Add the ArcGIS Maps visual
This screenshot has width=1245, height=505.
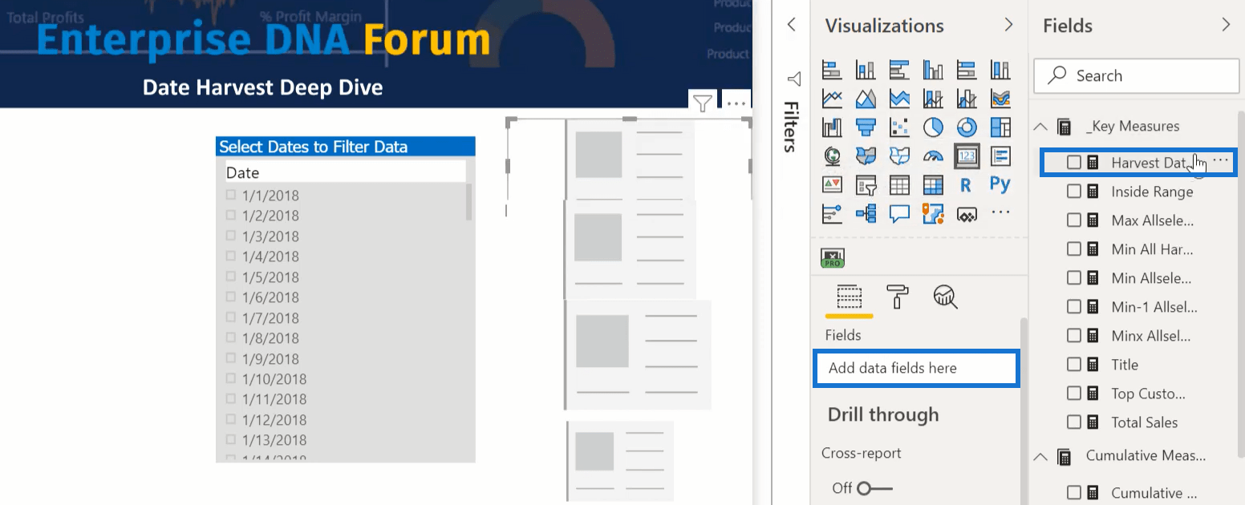coord(933,213)
